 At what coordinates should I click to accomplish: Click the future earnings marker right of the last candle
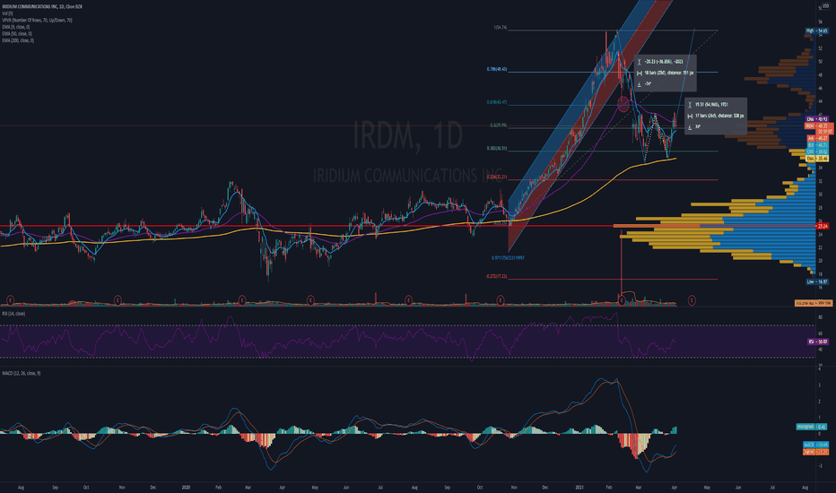[692, 300]
